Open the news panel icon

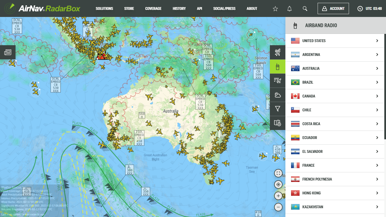8,52
